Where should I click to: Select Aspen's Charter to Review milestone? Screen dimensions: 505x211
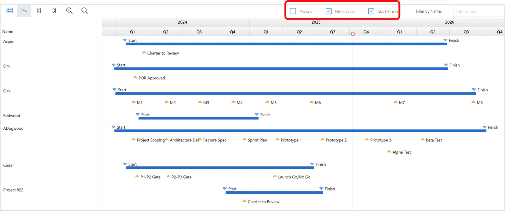click(x=144, y=52)
